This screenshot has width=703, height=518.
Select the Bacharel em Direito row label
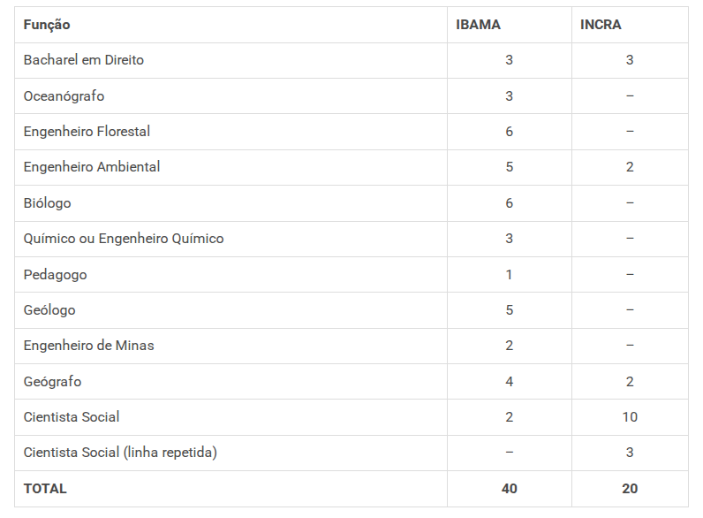tap(83, 60)
